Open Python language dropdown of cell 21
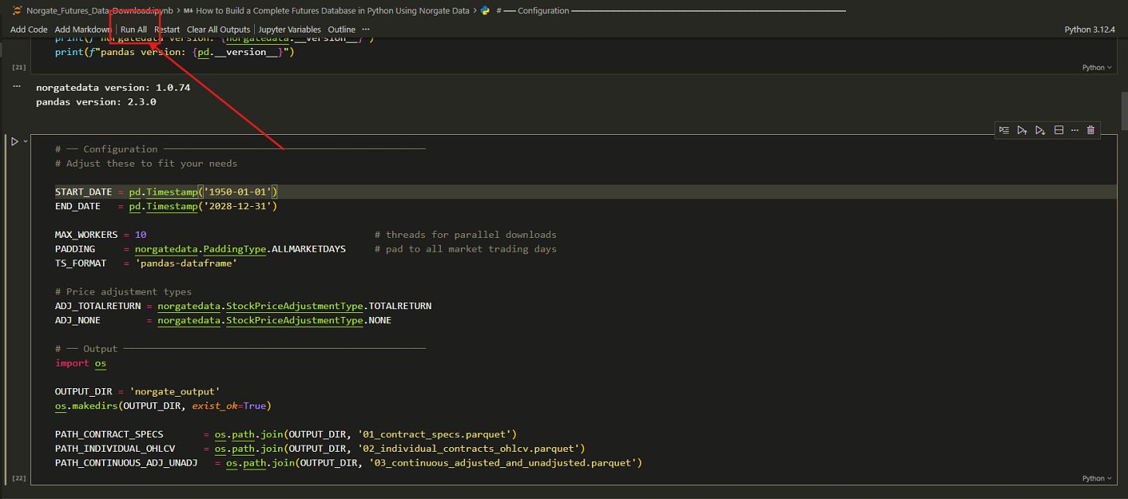The width and height of the screenshot is (1128, 499). pos(1097,67)
